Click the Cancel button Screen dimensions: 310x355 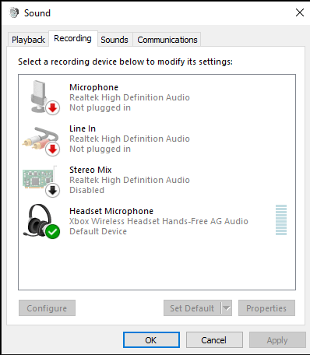point(214,340)
